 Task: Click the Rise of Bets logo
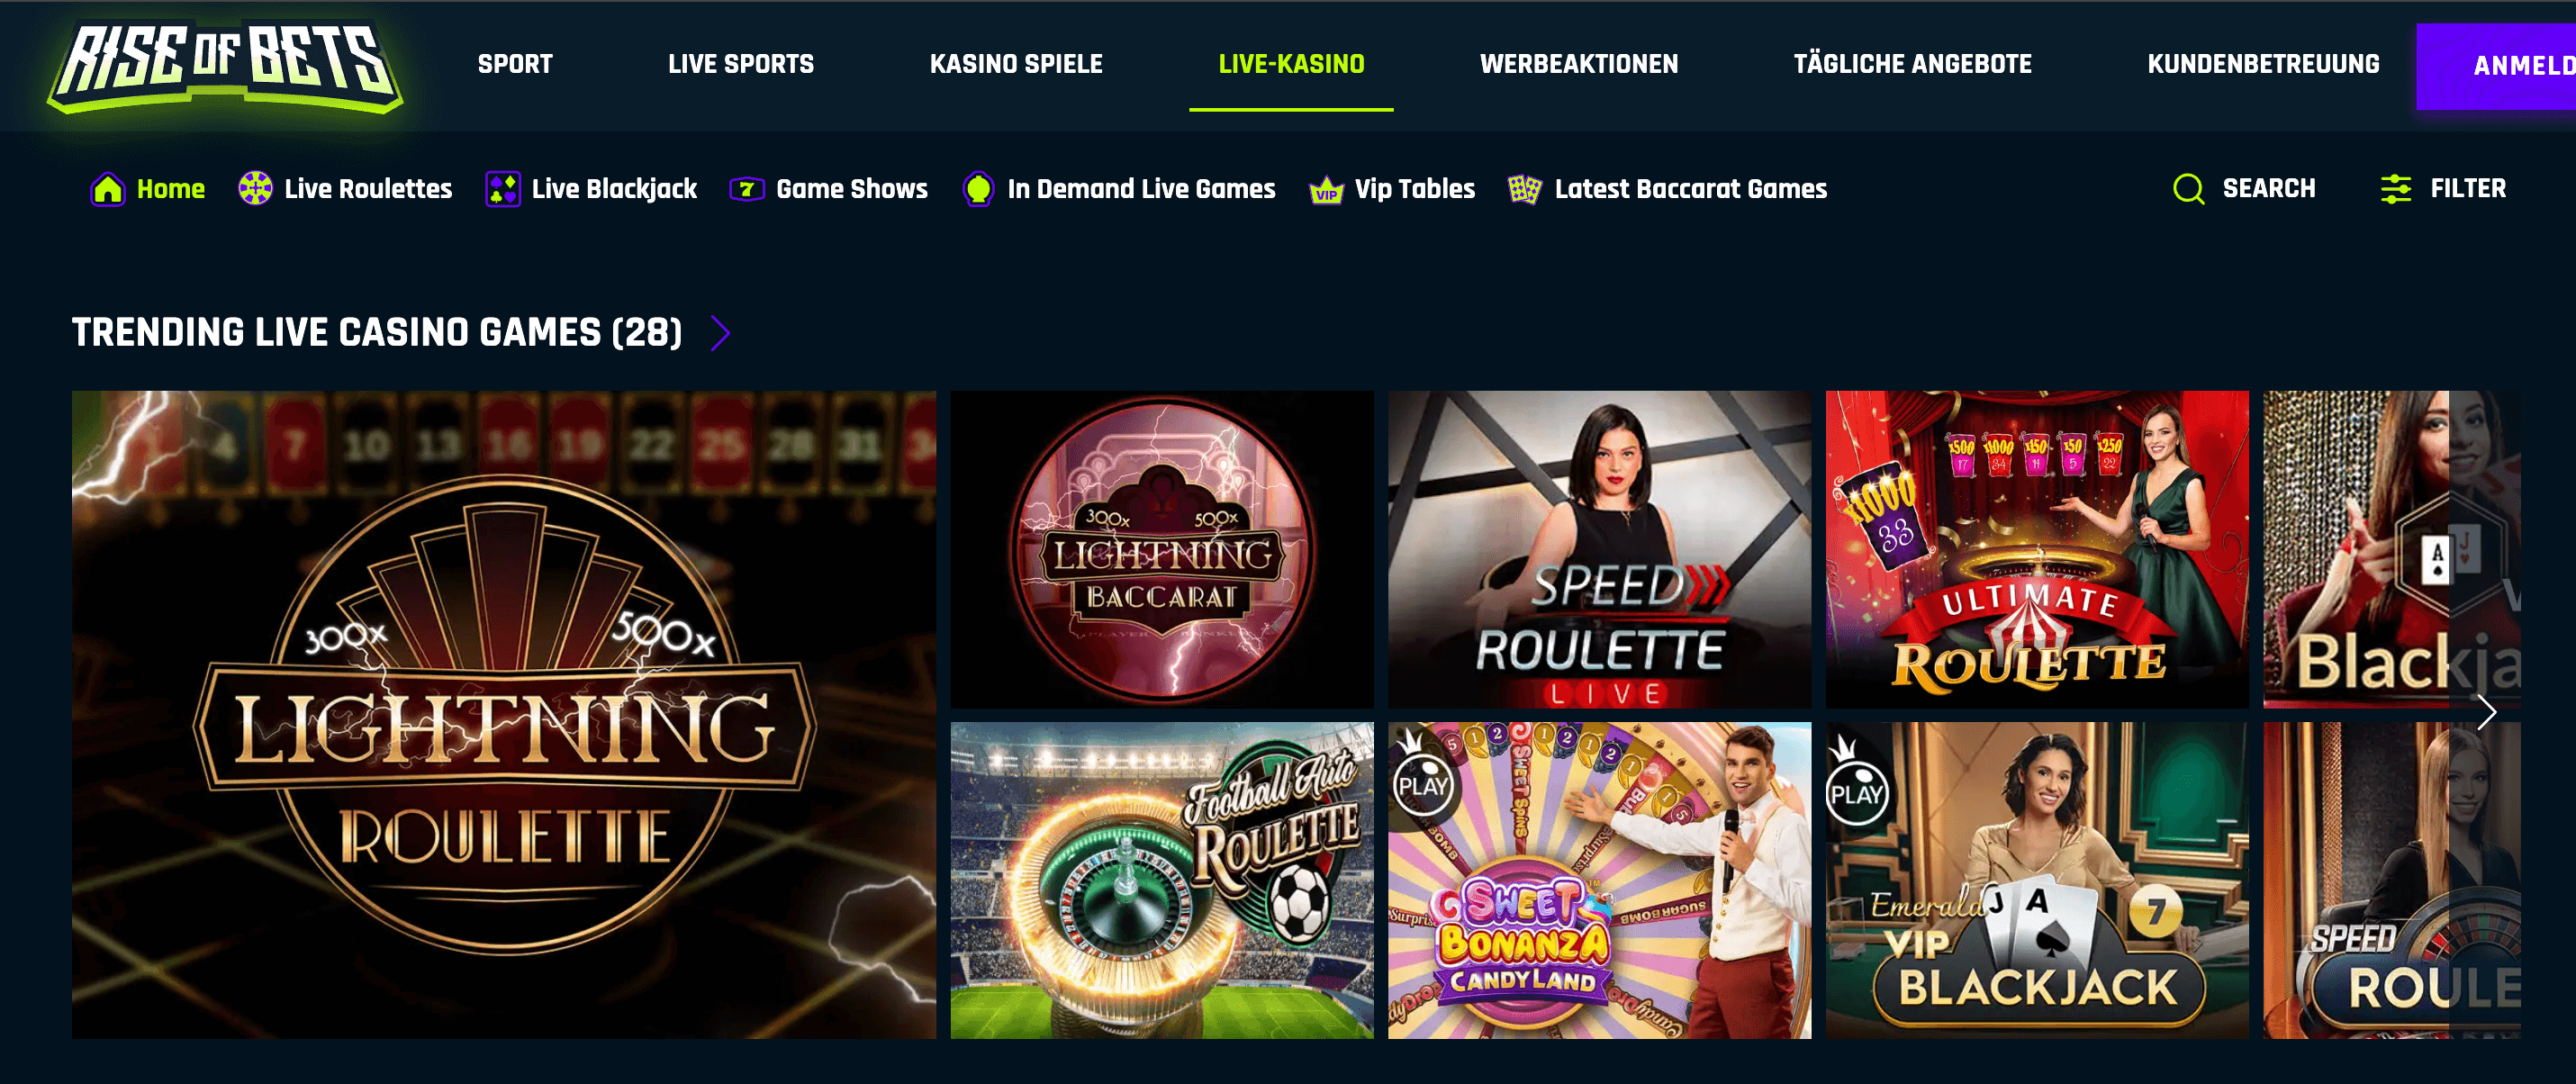[225, 67]
